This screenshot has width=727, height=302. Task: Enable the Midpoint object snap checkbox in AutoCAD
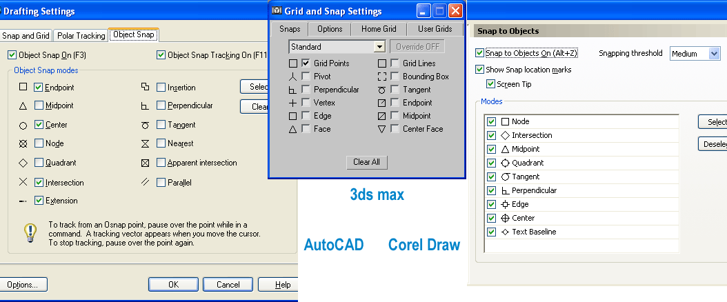pos(39,105)
